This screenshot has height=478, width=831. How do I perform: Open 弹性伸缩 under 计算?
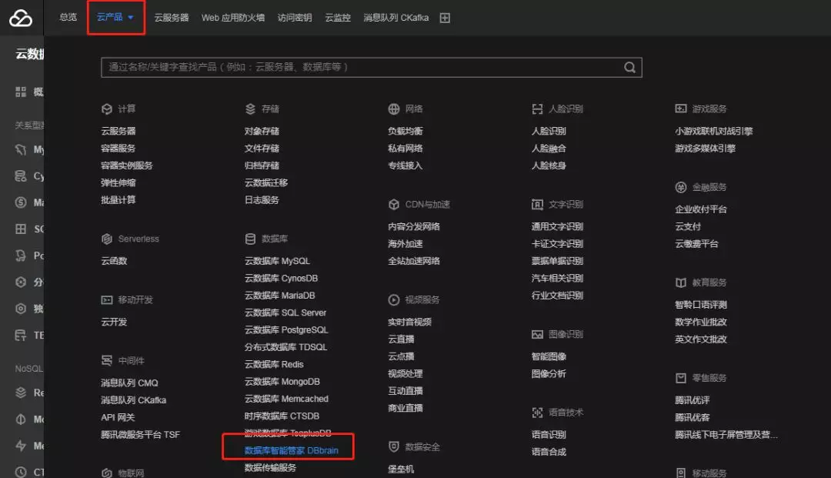click(118, 183)
